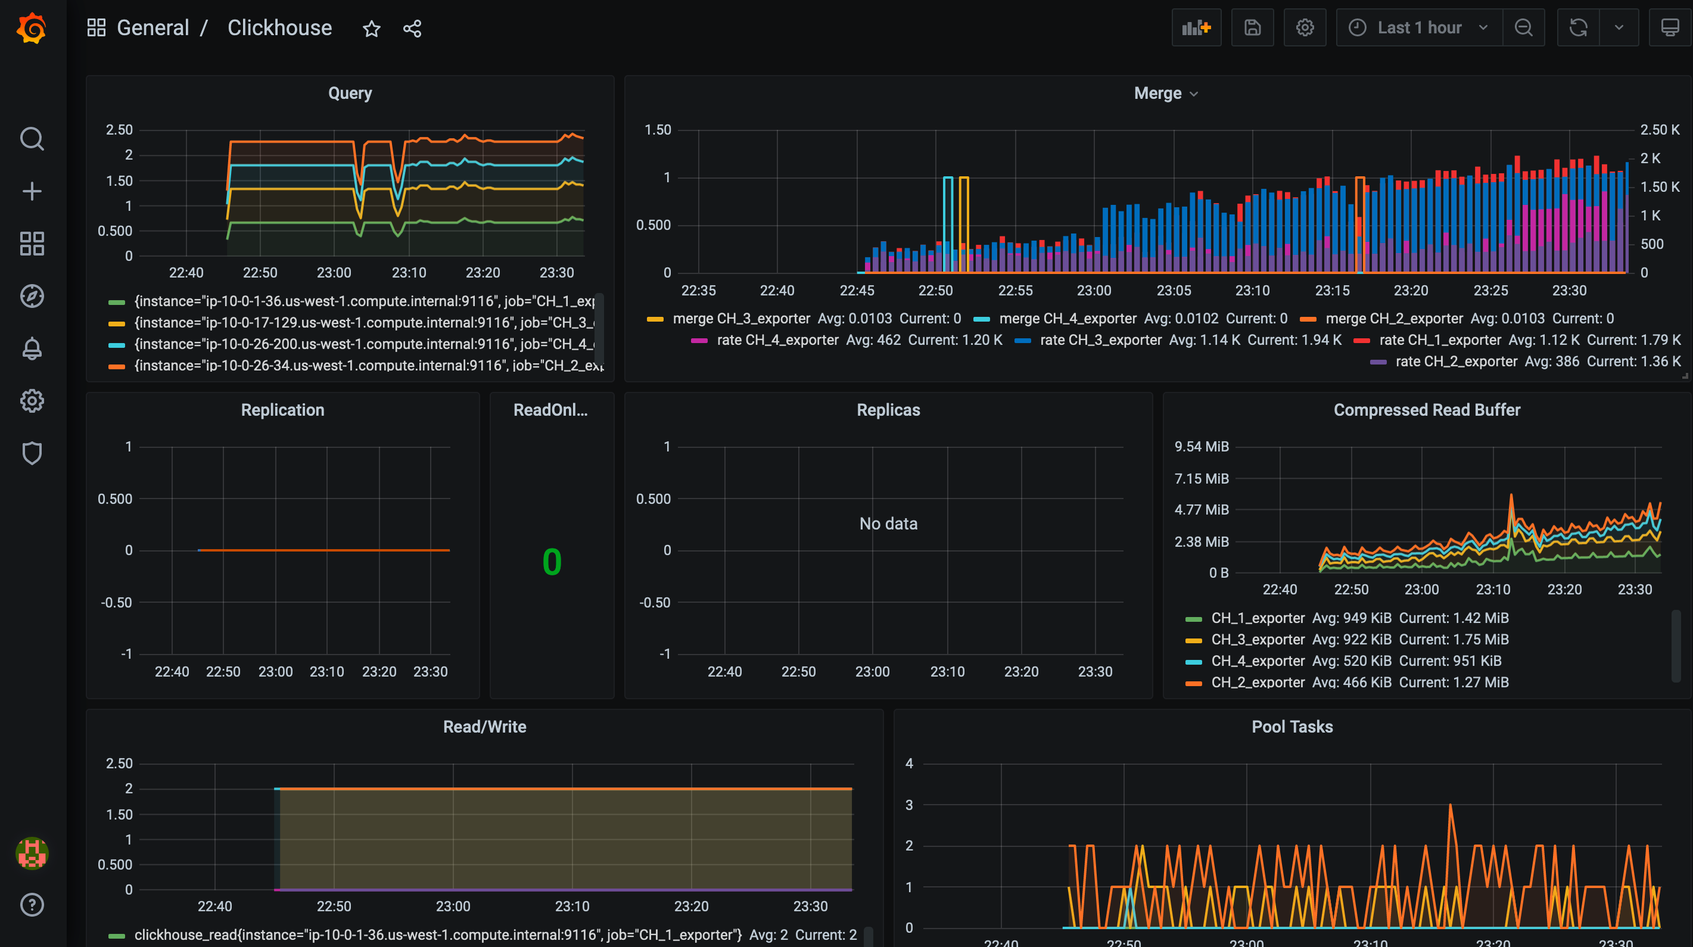Image resolution: width=1693 pixels, height=947 pixels.
Task: Open the Alerting bell icon
Action: point(32,348)
